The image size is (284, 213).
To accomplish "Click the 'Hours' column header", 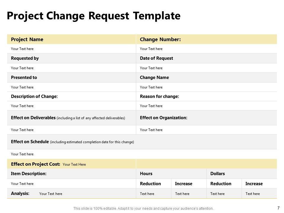I will [146, 174].
